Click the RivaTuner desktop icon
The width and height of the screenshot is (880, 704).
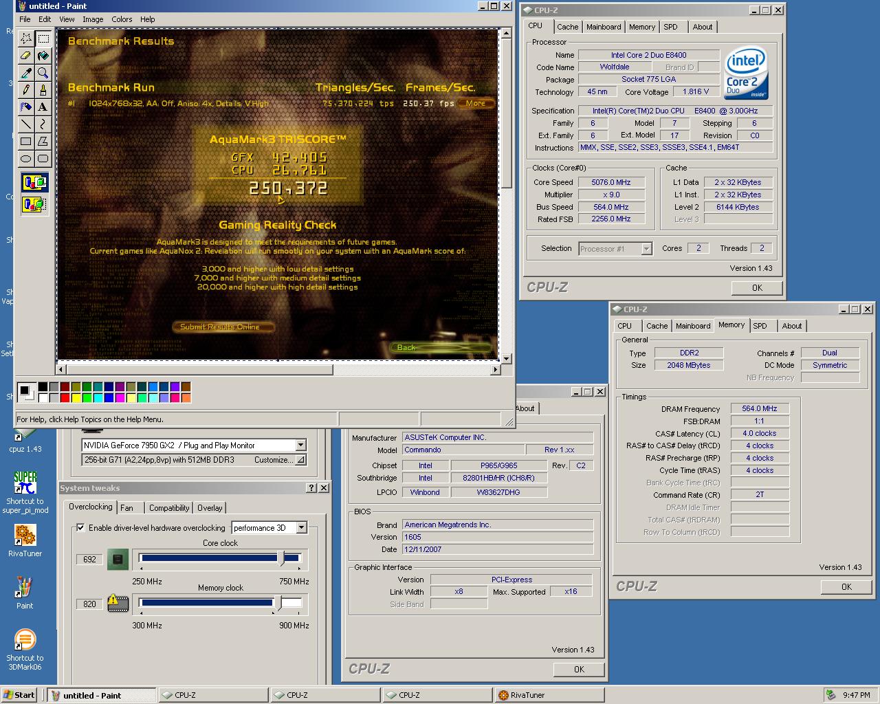(25, 541)
